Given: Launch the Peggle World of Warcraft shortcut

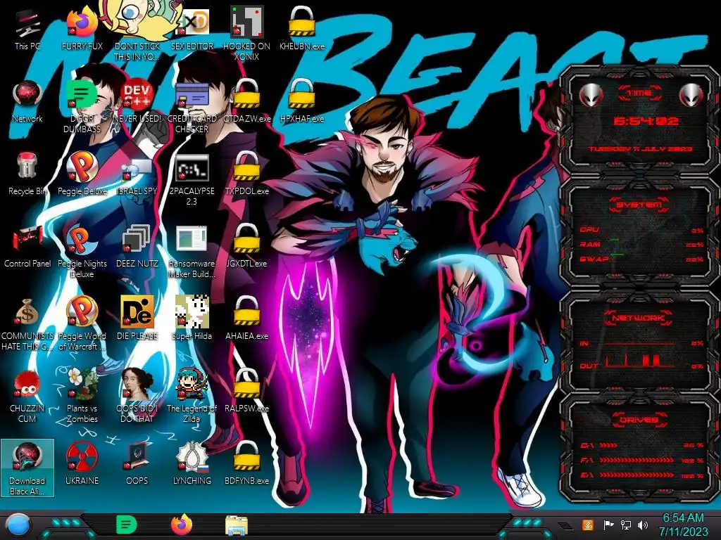Looking at the screenshot, I should (82, 323).
